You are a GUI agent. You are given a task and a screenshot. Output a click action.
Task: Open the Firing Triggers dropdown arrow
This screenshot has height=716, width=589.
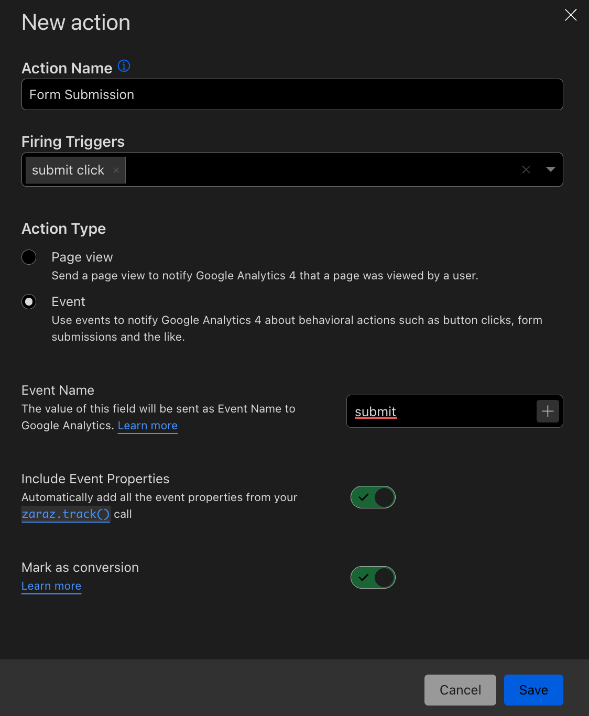550,169
